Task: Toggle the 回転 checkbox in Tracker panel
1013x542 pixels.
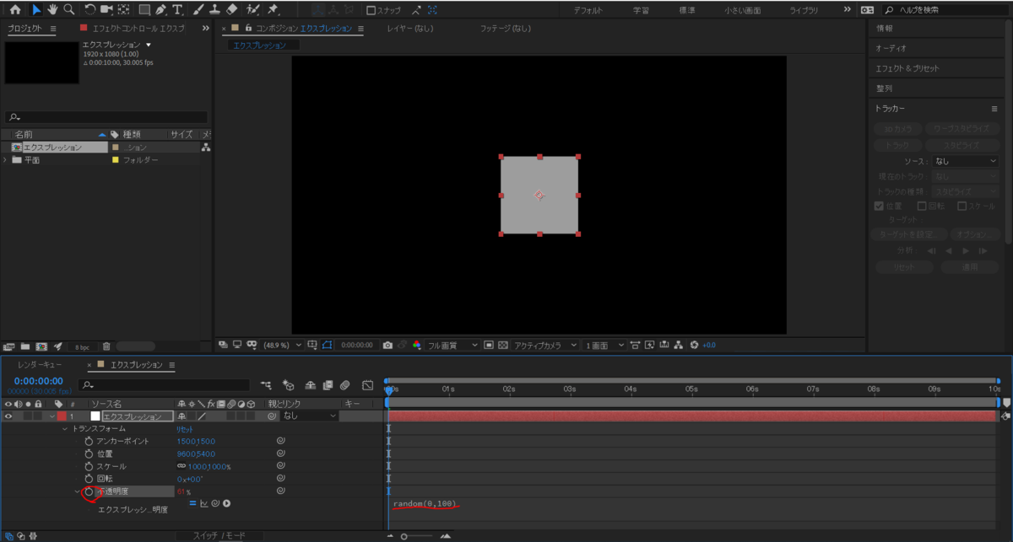Action: (x=922, y=206)
